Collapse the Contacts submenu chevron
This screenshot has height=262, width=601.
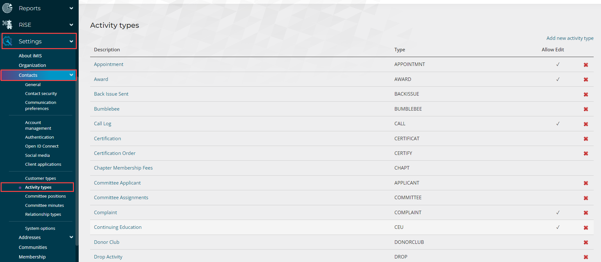tap(71, 75)
